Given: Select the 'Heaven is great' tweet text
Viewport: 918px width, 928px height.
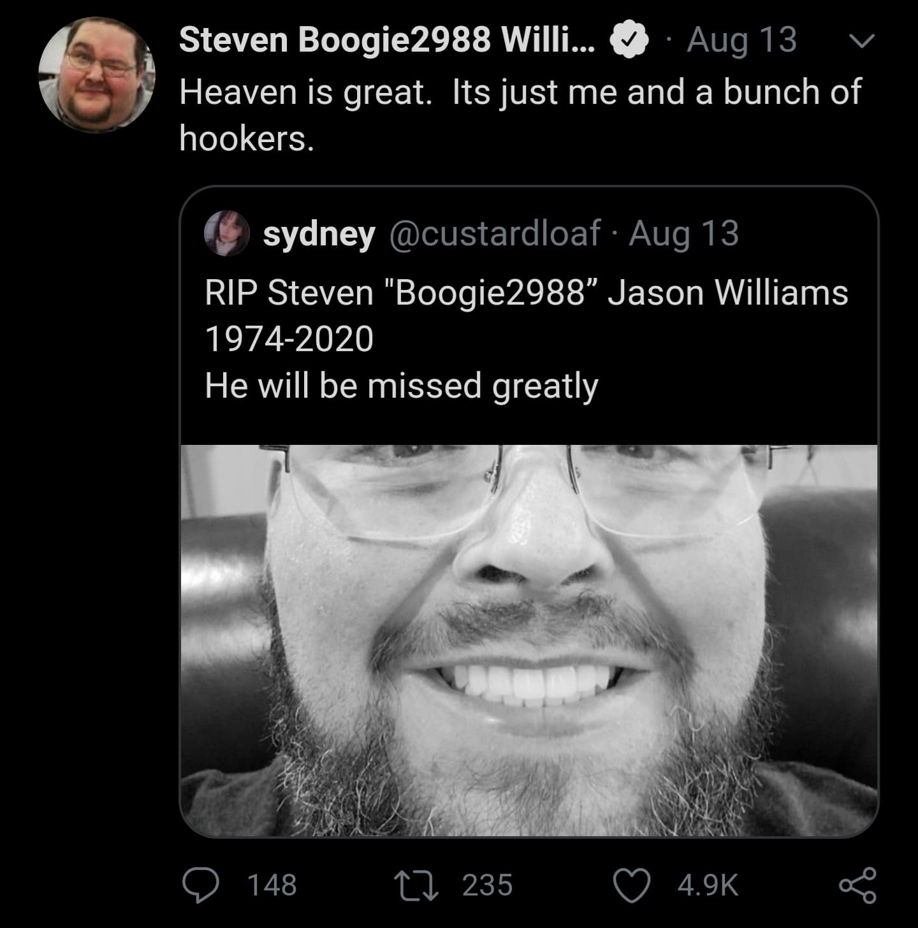Looking at the screenshot, I should 520,115.
